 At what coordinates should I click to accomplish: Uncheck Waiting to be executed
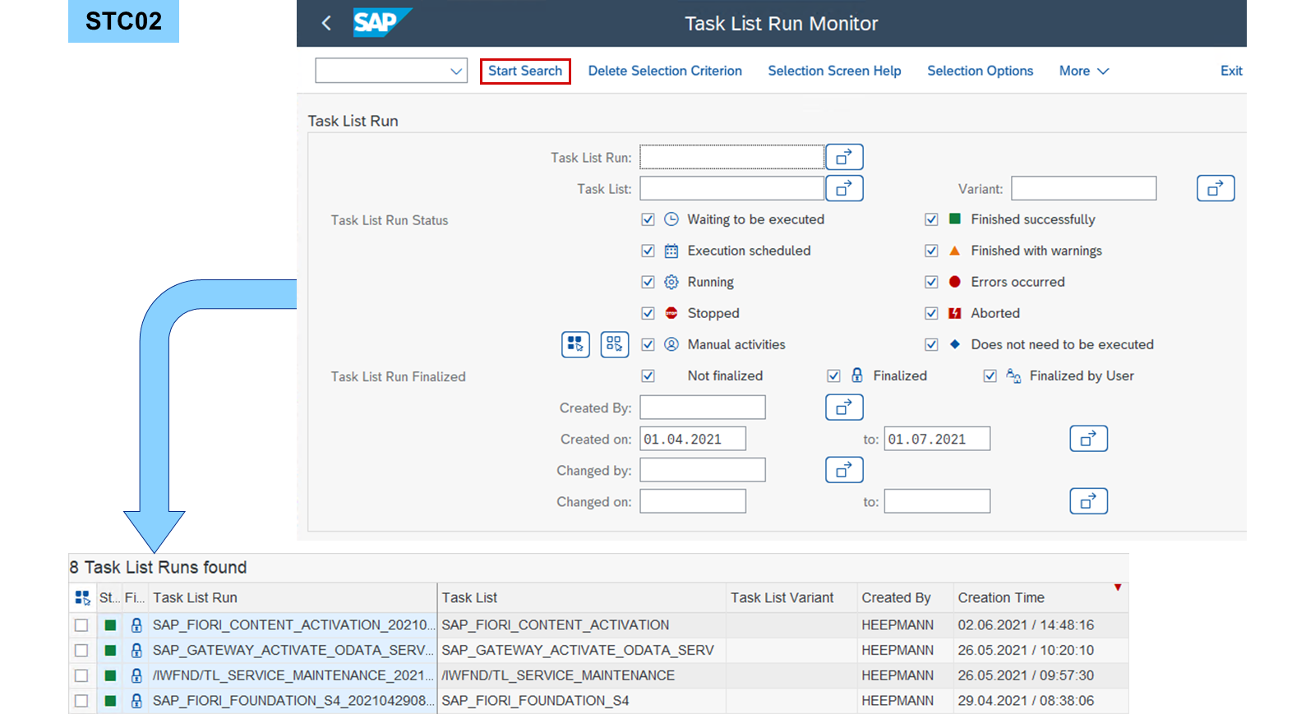[x=648, y=219]
